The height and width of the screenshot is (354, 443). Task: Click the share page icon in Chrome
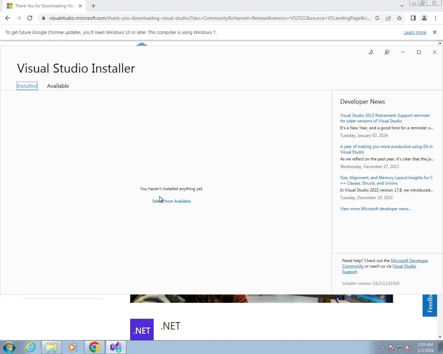tap(388, 18)
